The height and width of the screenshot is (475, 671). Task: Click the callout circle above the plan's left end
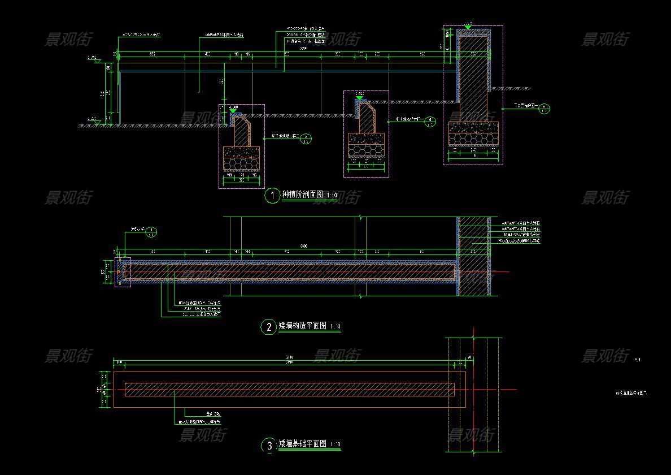[x=151, y=232]
